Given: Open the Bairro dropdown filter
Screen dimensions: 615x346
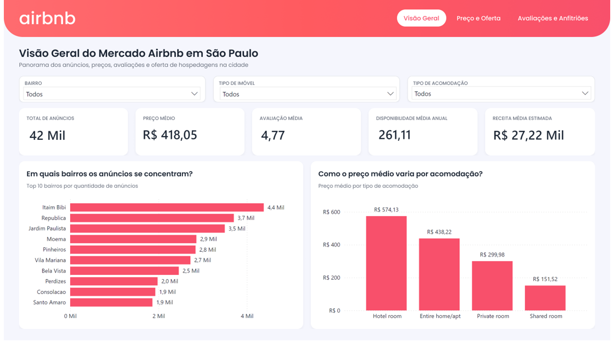Looking at the screenshot, I should [x=112, y=94].
